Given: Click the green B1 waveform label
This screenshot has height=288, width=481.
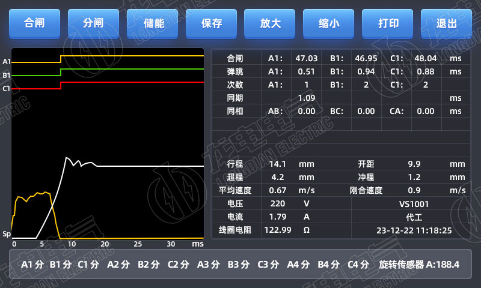Looking at the screenshot, I should 7,76.
